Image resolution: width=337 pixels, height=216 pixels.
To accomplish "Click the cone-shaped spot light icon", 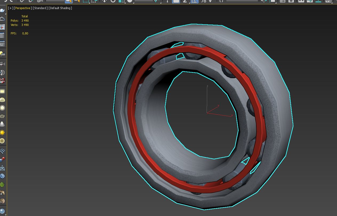I will click(x=2, y=124).
